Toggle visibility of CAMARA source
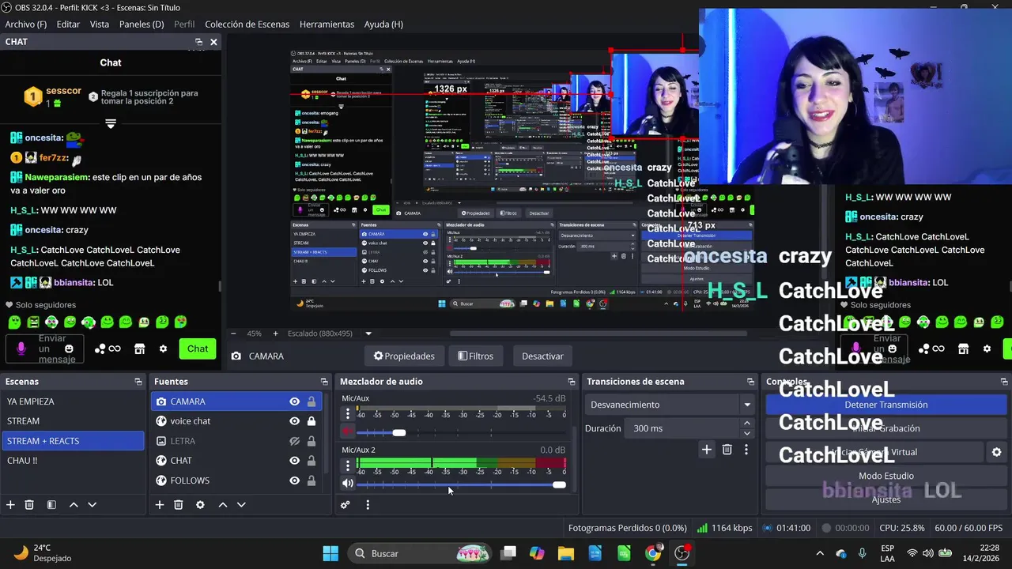The height and width of the screenshot is (569, 1012). pyautogui.click(x=294, y=401)
